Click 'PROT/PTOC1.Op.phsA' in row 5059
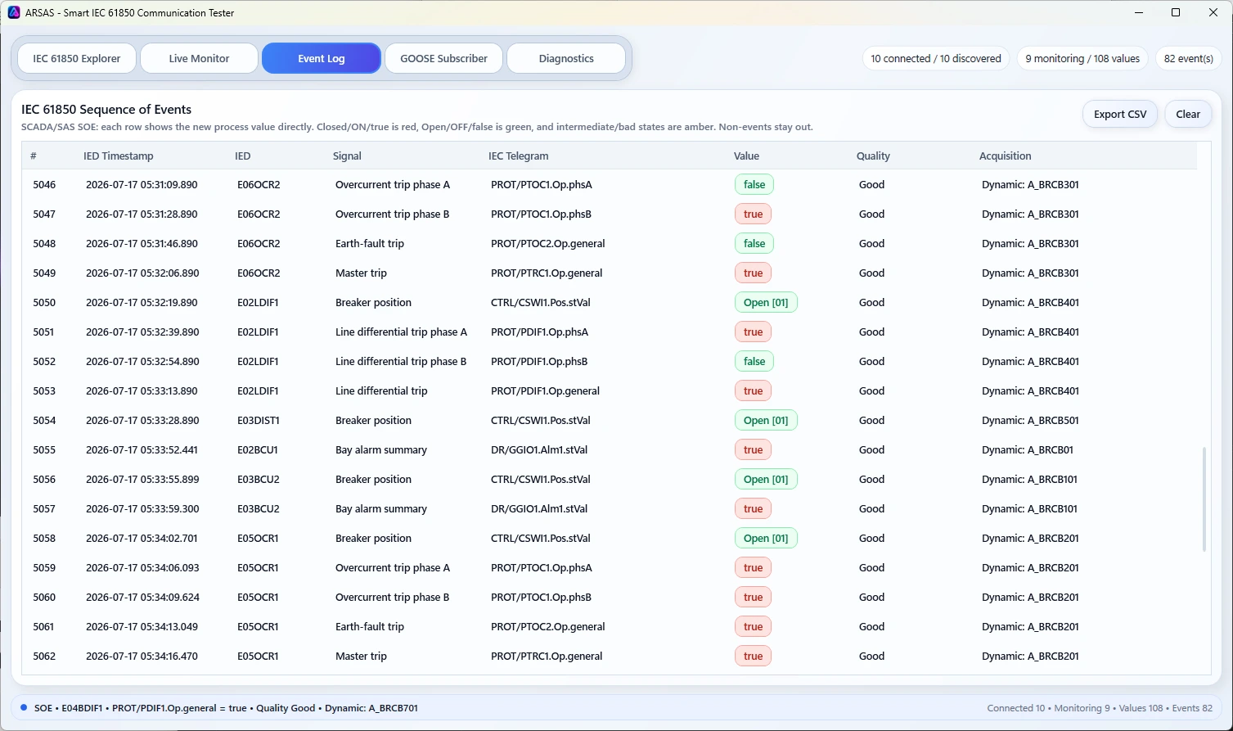Image resolution: width=1233 pixels, height=731 pixels. [x=542, y=567]
